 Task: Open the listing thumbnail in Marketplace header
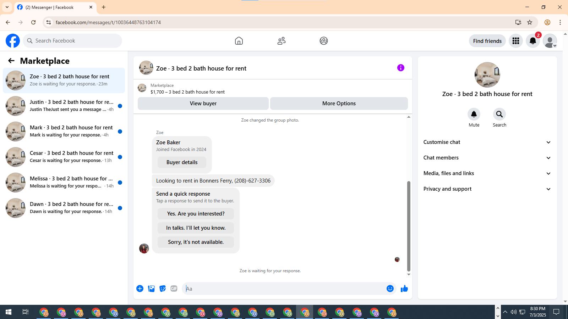coord(142,88)
